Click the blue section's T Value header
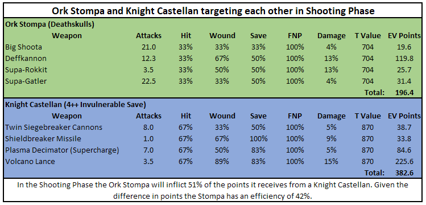 pyautogui.click(x=367, y=116)
